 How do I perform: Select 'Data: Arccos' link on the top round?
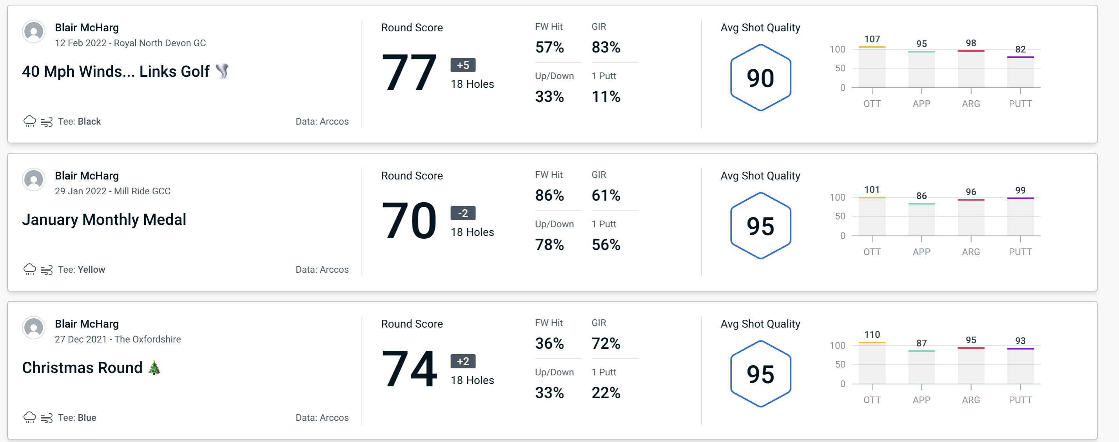321,120
